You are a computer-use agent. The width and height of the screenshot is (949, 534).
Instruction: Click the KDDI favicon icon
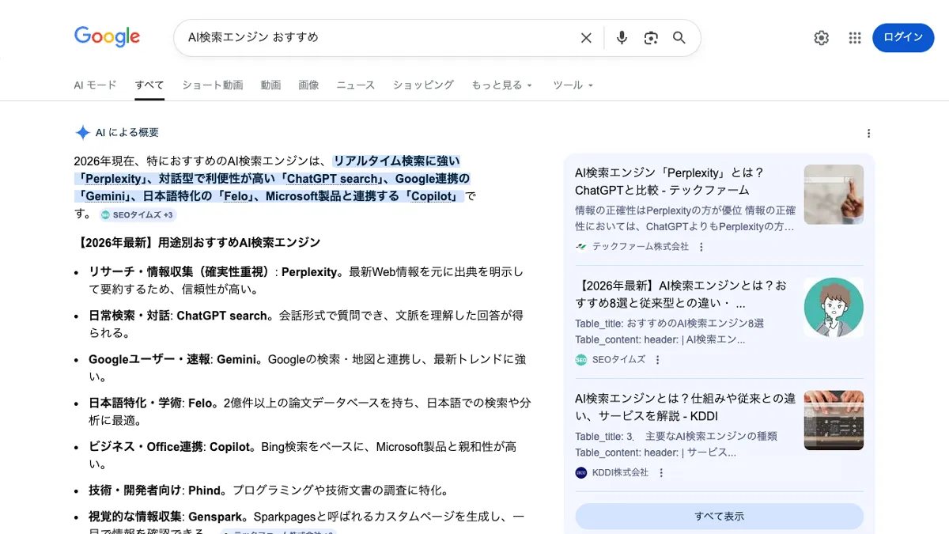coord(581,473)
